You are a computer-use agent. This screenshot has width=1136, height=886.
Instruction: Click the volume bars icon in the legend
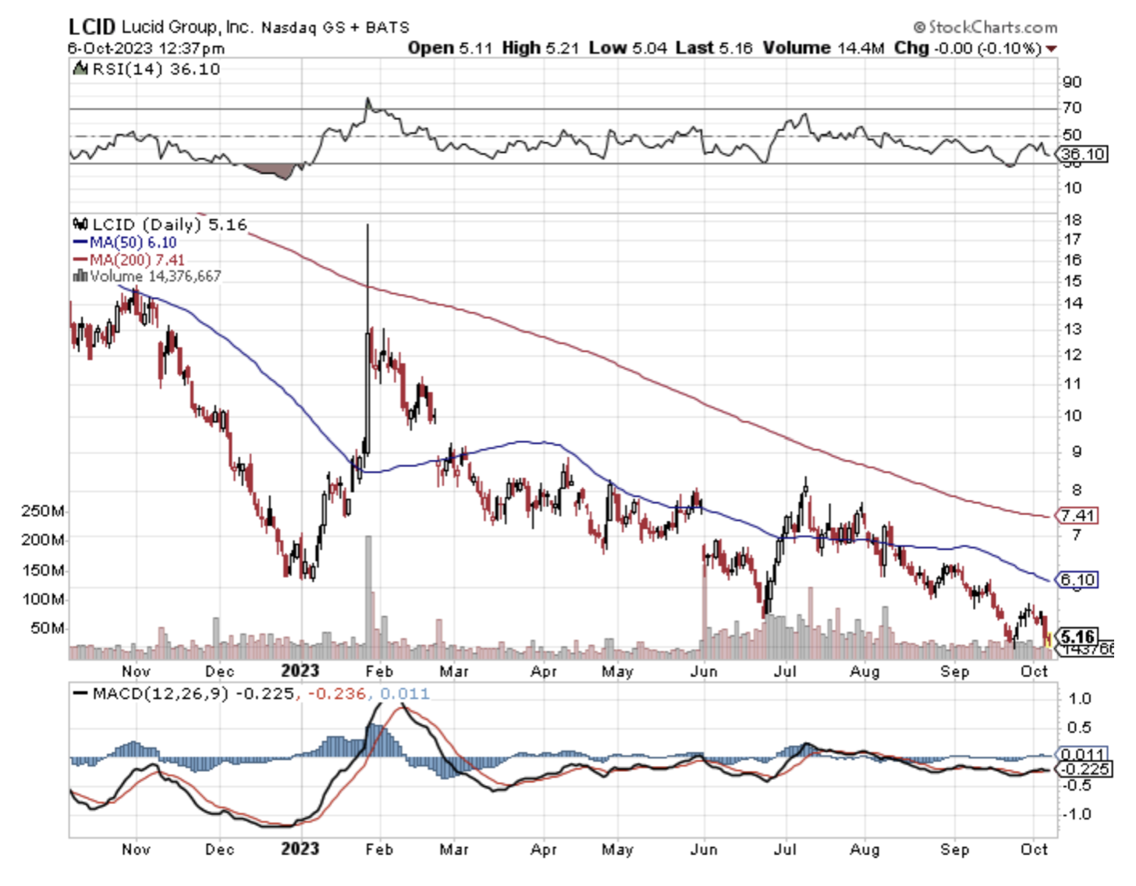(x=80, y=276)
